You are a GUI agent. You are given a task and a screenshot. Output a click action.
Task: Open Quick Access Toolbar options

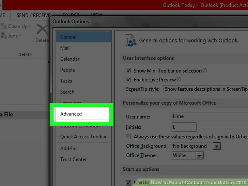tap(83, 137)
